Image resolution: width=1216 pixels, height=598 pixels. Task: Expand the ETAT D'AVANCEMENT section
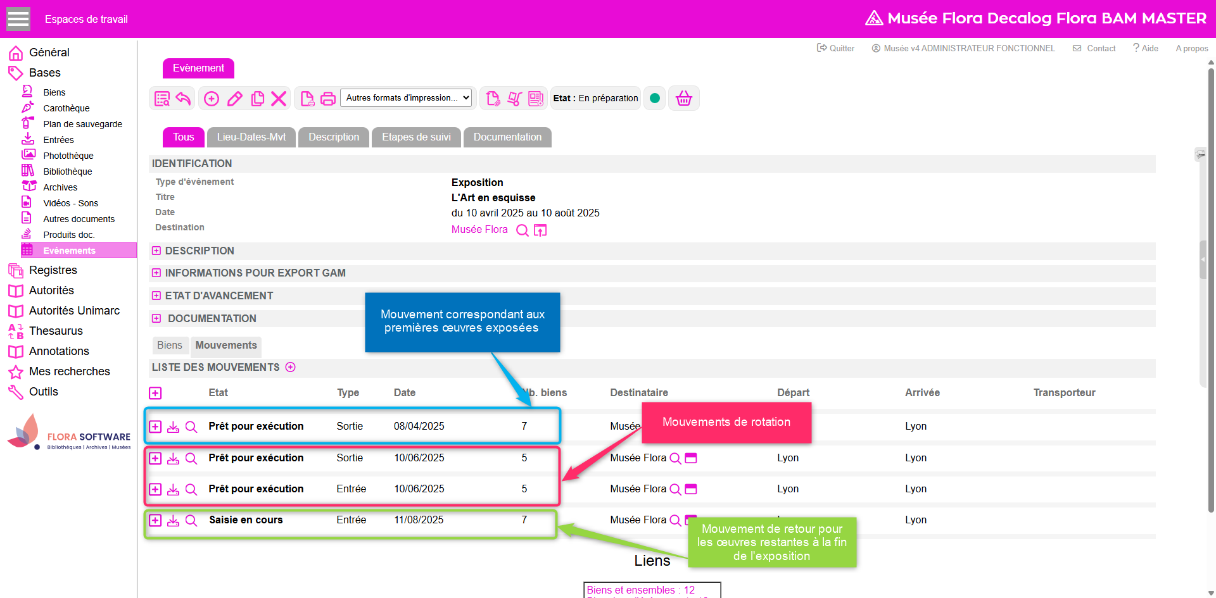coord(156,296)
